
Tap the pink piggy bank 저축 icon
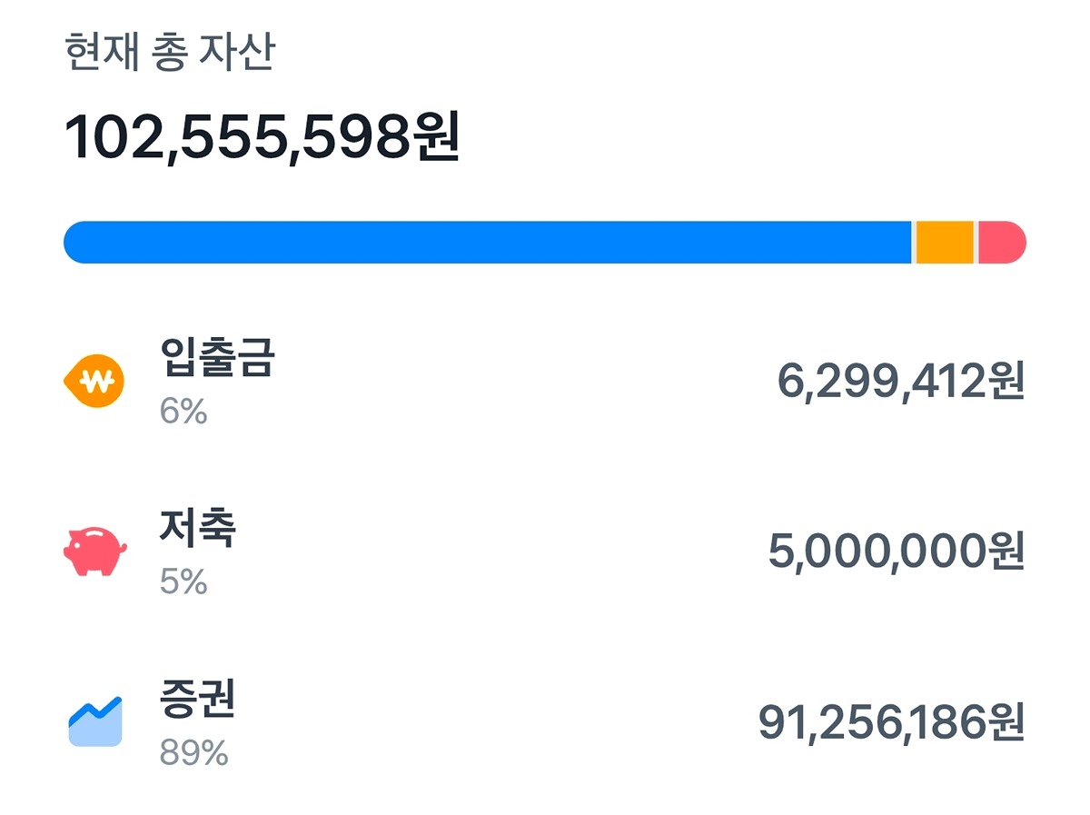coord(94,551)
